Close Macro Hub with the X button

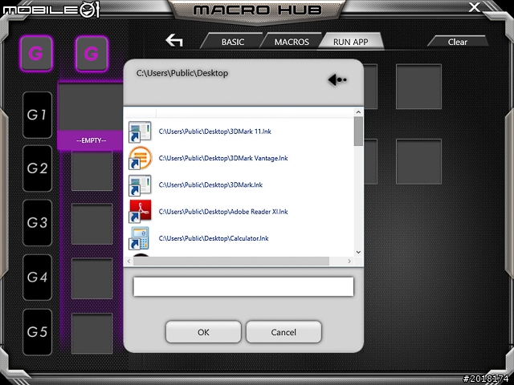[474, 7]
